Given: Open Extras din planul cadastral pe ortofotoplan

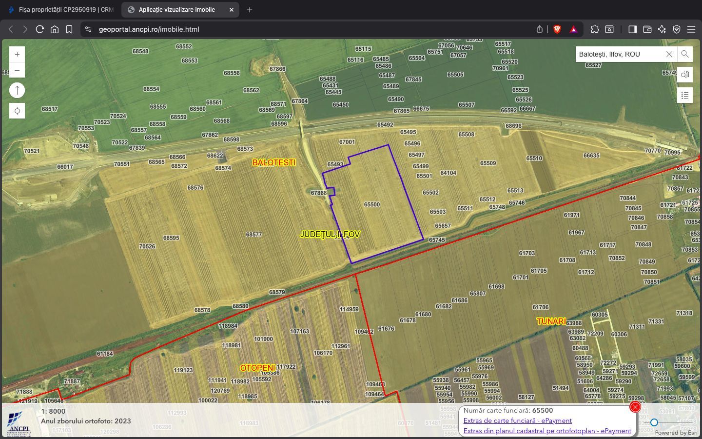Looking at the screenshot, I should point(547,431).
